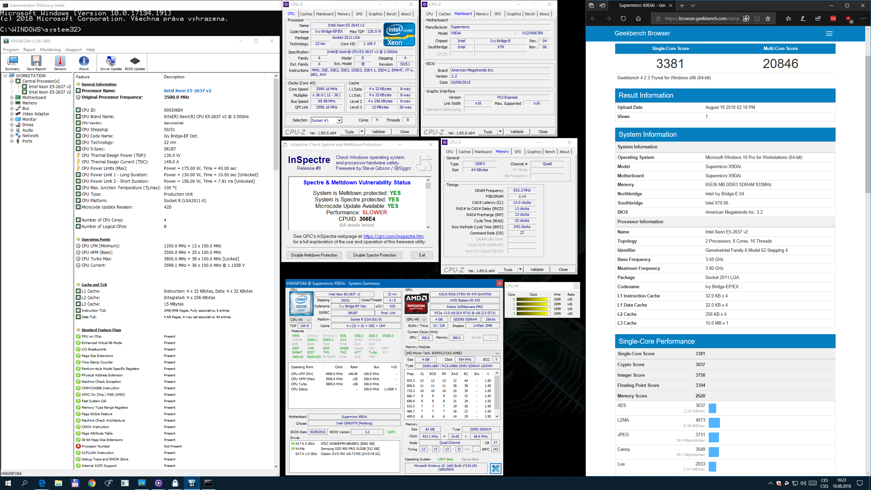
Task: Open Monitoring menu in HWiNFO64
Action: [x=50, y=50]
